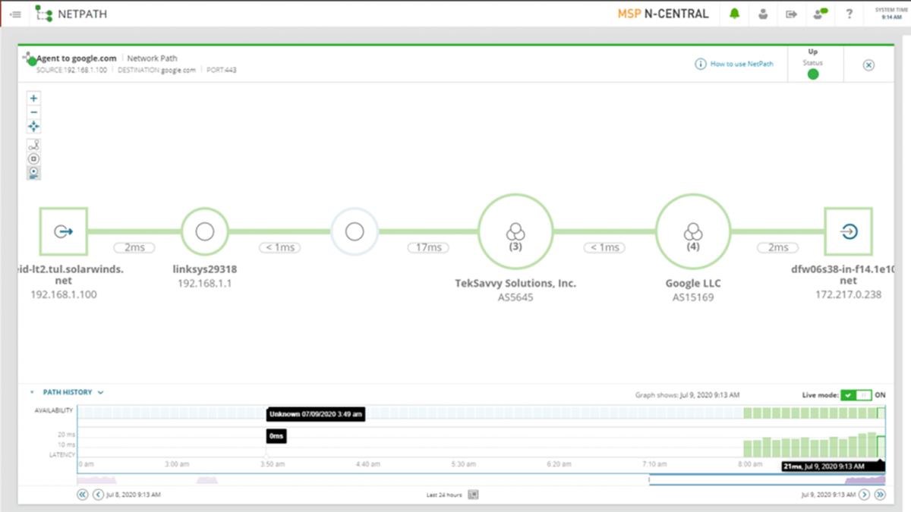Select the TekSavvy Solutions cluster node
Viewport: 911px width, 512px height.
[515, 231]
